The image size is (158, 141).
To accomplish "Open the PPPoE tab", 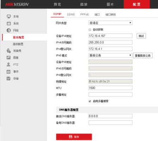I will 85,14.
